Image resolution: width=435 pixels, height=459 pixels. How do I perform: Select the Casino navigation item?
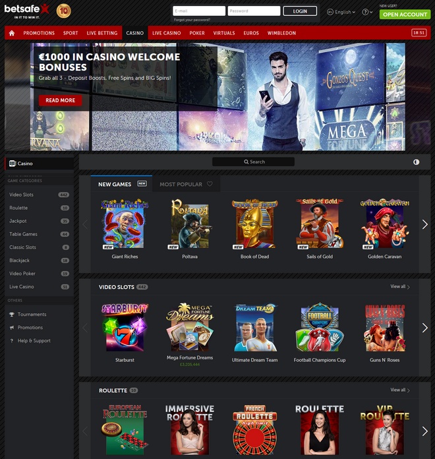point(135,33)
